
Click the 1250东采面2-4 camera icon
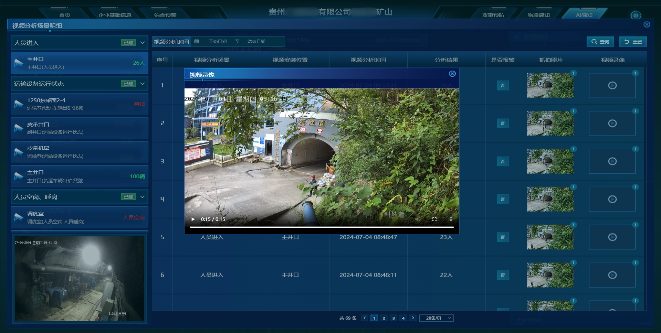(x=18, y=104)
